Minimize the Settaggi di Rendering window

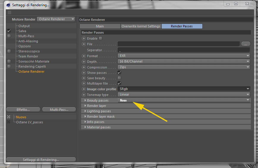click(228, 4)
